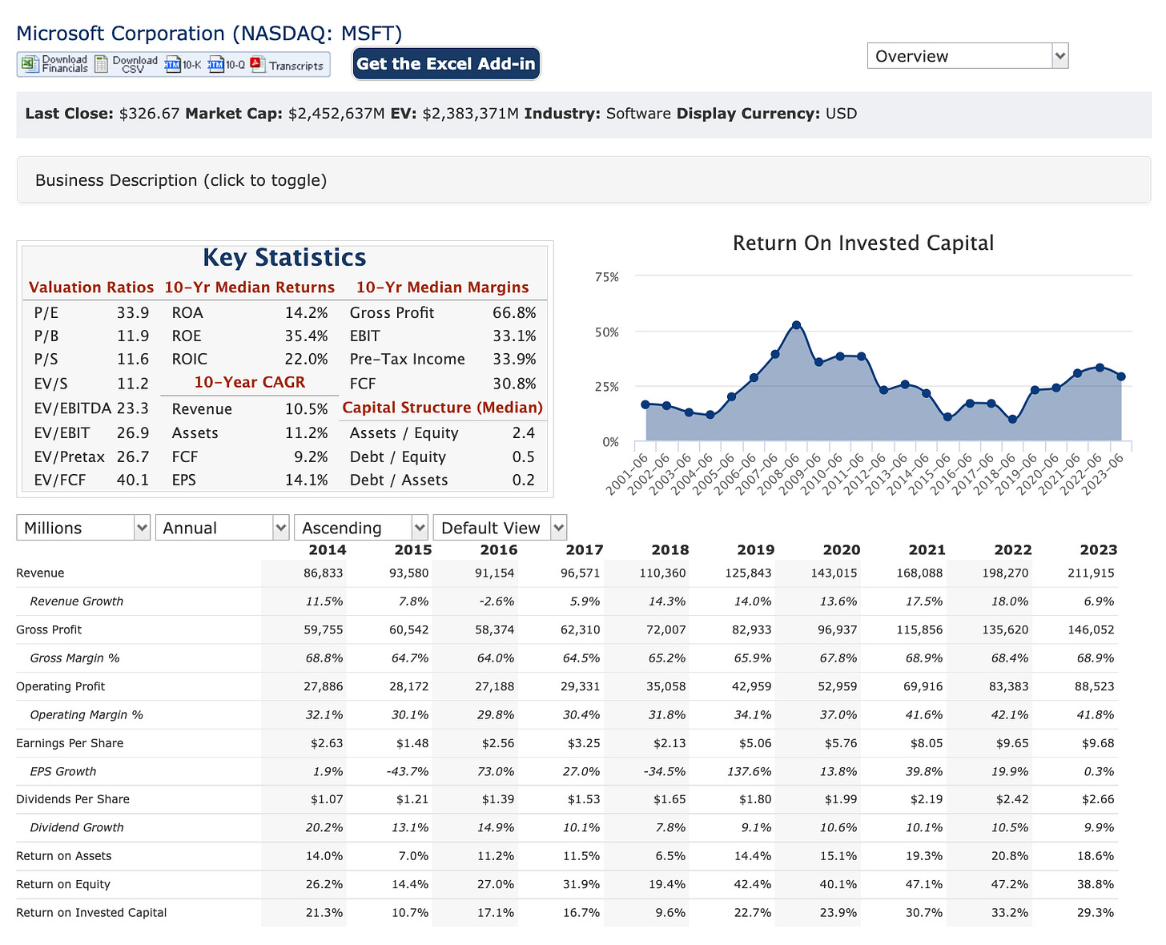Click the Key Statistics heading
This screenshot has width=1166, height=945.
click(284, 258)
